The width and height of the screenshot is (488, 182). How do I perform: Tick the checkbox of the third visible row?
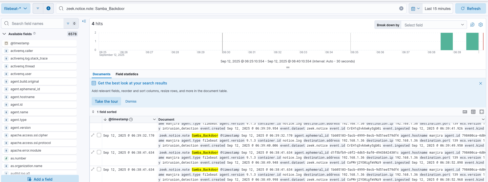99,152
